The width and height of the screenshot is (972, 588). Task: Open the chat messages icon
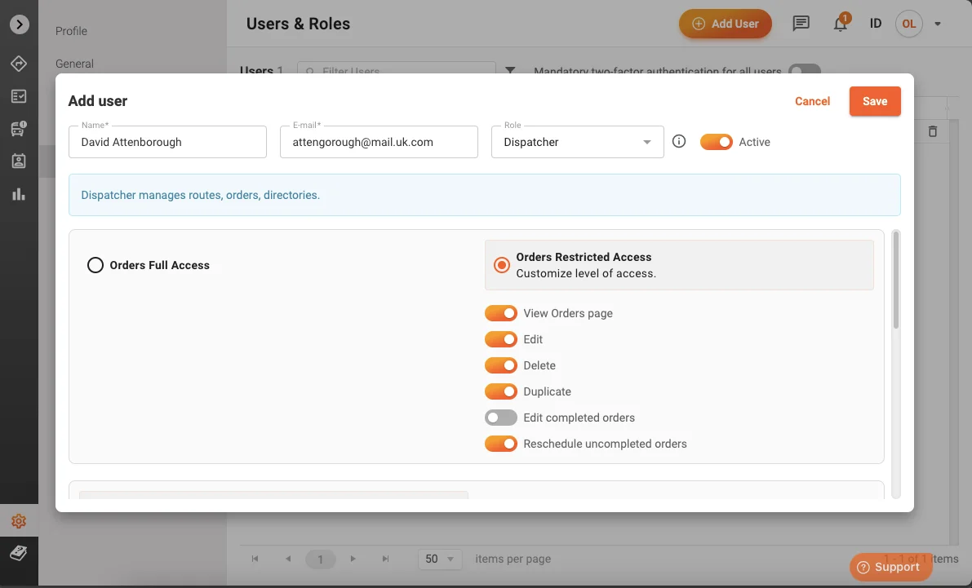coord(801,24)
